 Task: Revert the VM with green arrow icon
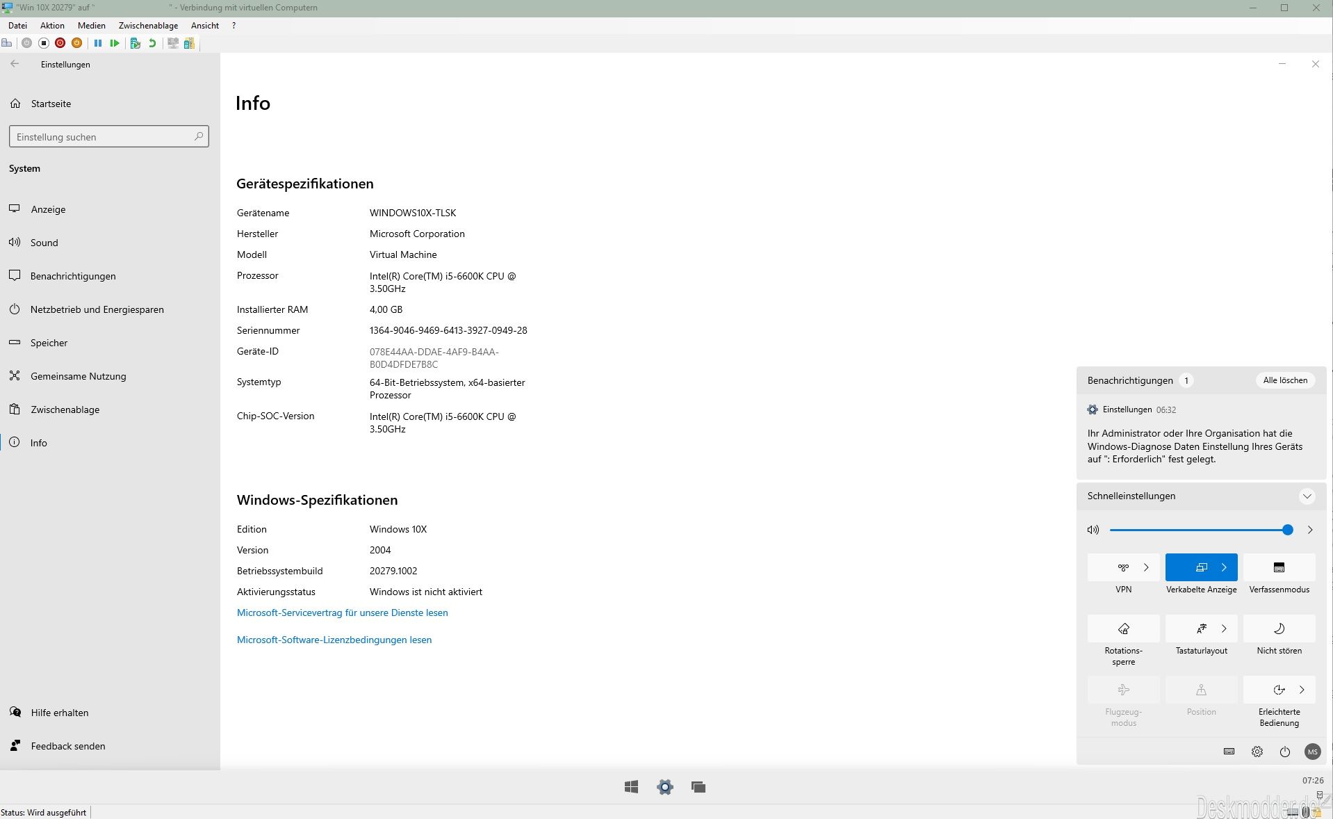click(x=152, y=43)
